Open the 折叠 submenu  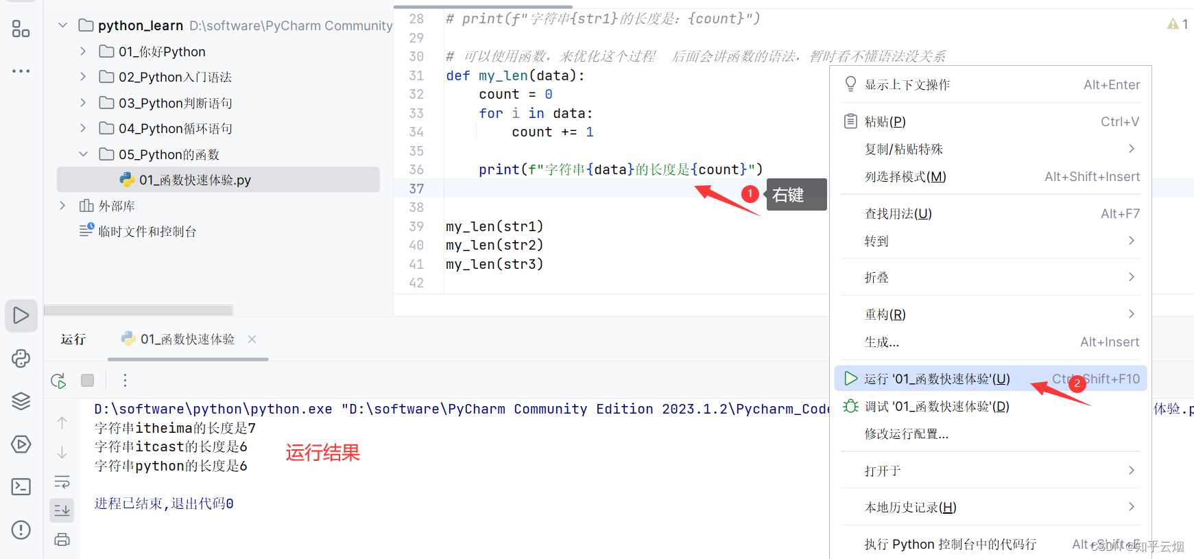[990, 277]
